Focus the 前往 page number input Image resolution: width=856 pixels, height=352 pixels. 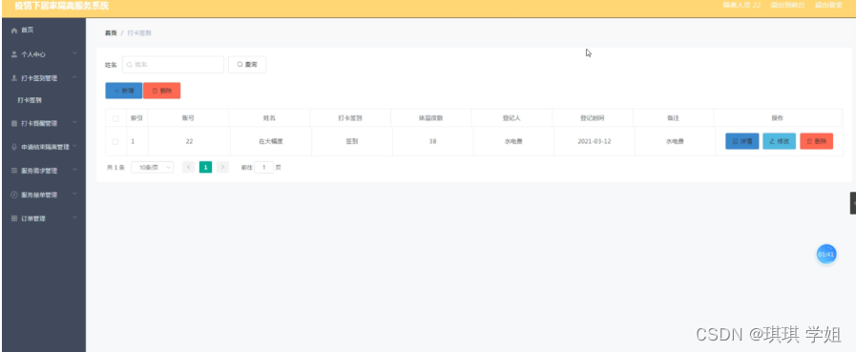coord(263,168)
